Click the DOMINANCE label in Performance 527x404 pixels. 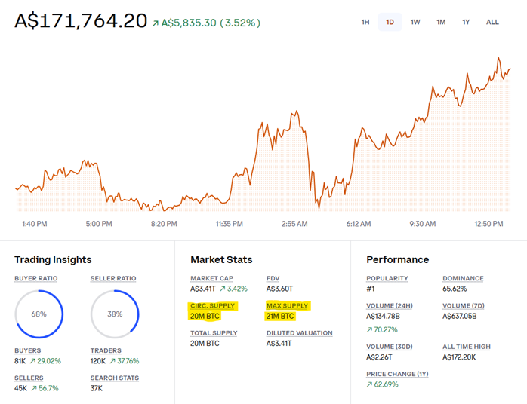point(462,278)
